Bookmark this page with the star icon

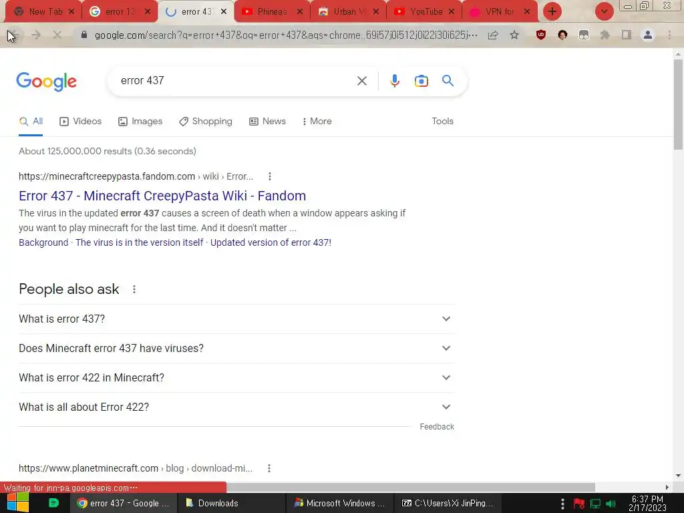514,35
